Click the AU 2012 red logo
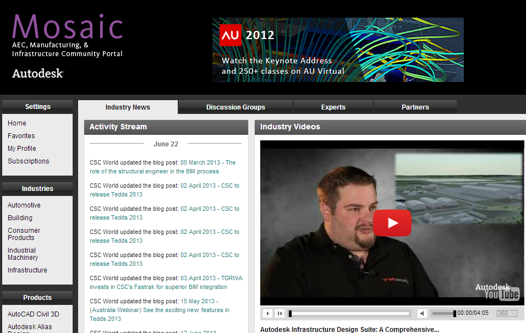Viewport: 526px width, 333px height. tap(231, 35)
